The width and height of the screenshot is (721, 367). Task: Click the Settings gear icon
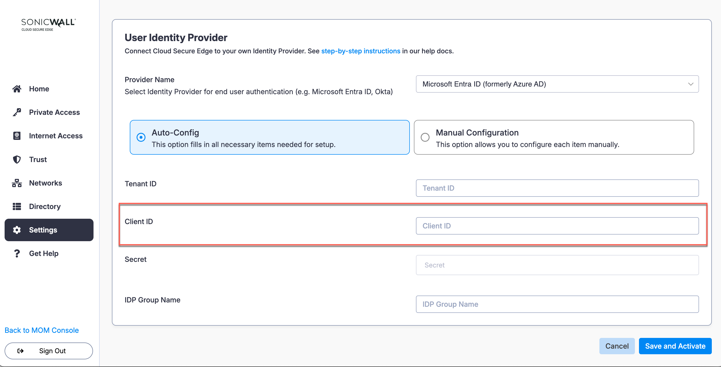[x=17, y=230]
